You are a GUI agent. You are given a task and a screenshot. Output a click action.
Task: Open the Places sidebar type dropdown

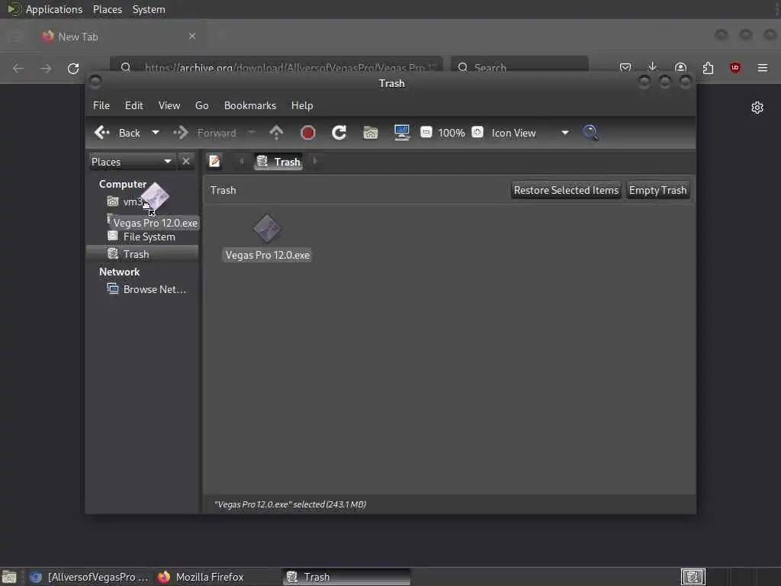(131, 162)
